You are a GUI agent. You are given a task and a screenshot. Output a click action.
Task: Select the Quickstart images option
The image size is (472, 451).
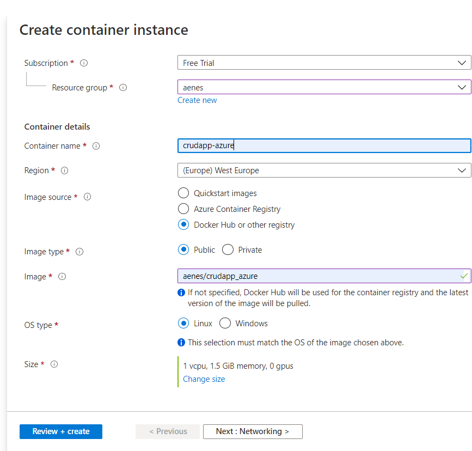(x=183, y=193)
